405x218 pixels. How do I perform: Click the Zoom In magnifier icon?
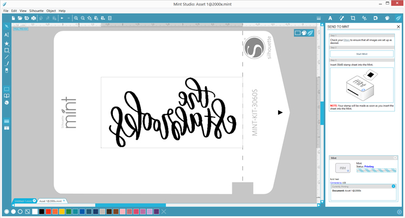(x=76, y=18)
